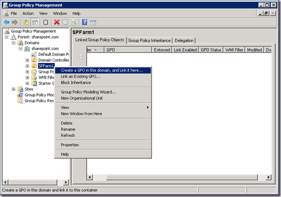
Task: Click the Up one level folder icon
Action: tap(26, 22)
